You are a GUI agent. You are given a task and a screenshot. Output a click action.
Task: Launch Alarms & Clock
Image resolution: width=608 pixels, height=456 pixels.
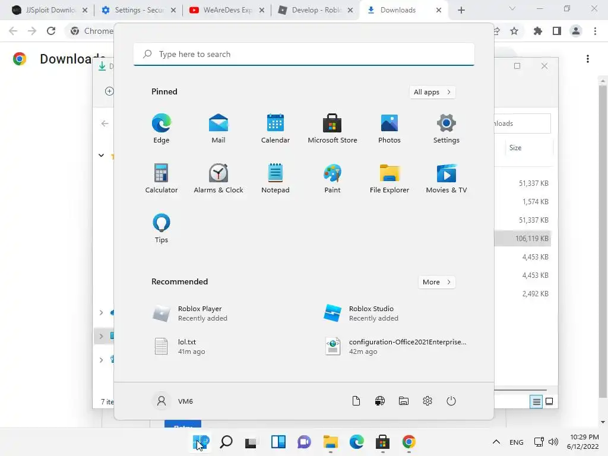(218, 178)
